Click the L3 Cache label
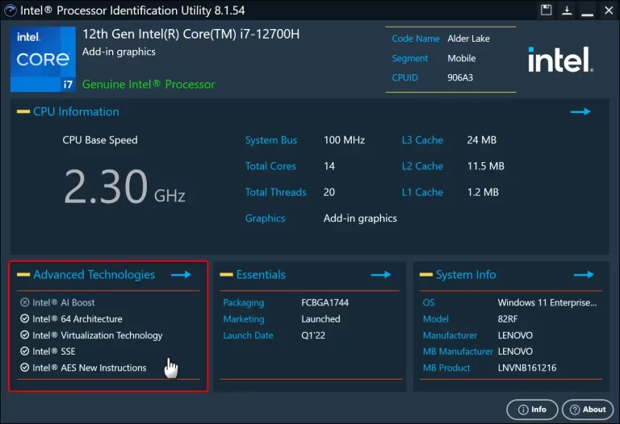Viewport: 620px width, 424px height. [422, 140]
